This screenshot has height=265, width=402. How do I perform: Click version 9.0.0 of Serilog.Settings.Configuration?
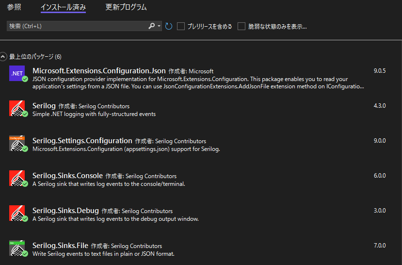(x=379, y=141)
